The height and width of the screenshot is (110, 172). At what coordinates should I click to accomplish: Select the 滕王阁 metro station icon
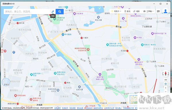click(17, 23)
